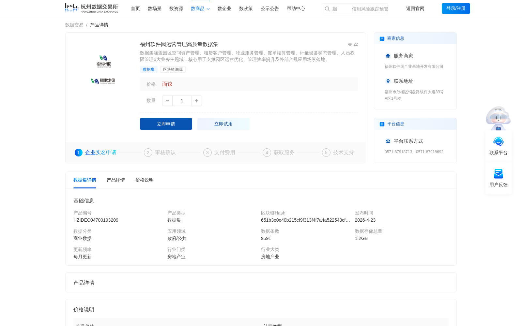This screenshot has height=326, width=522.
Task: Click the minus quantity button
Action: pos(167,101)
